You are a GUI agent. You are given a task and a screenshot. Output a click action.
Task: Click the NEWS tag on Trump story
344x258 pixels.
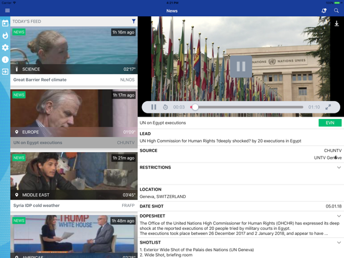coord(19,221)
